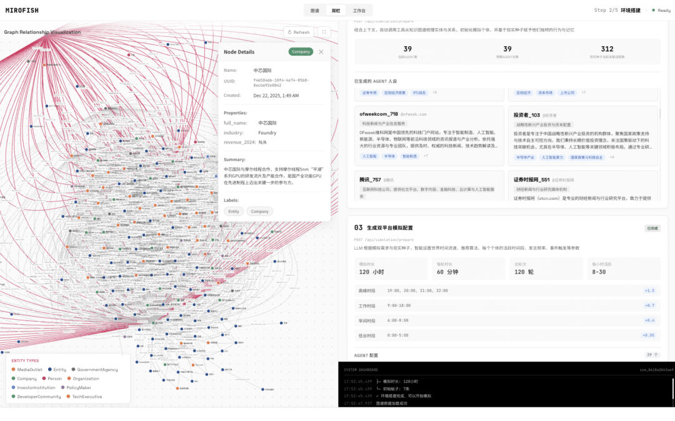Open the 投资者_103 agent card
The image size is (675, 421).
[x=583, y=135]
